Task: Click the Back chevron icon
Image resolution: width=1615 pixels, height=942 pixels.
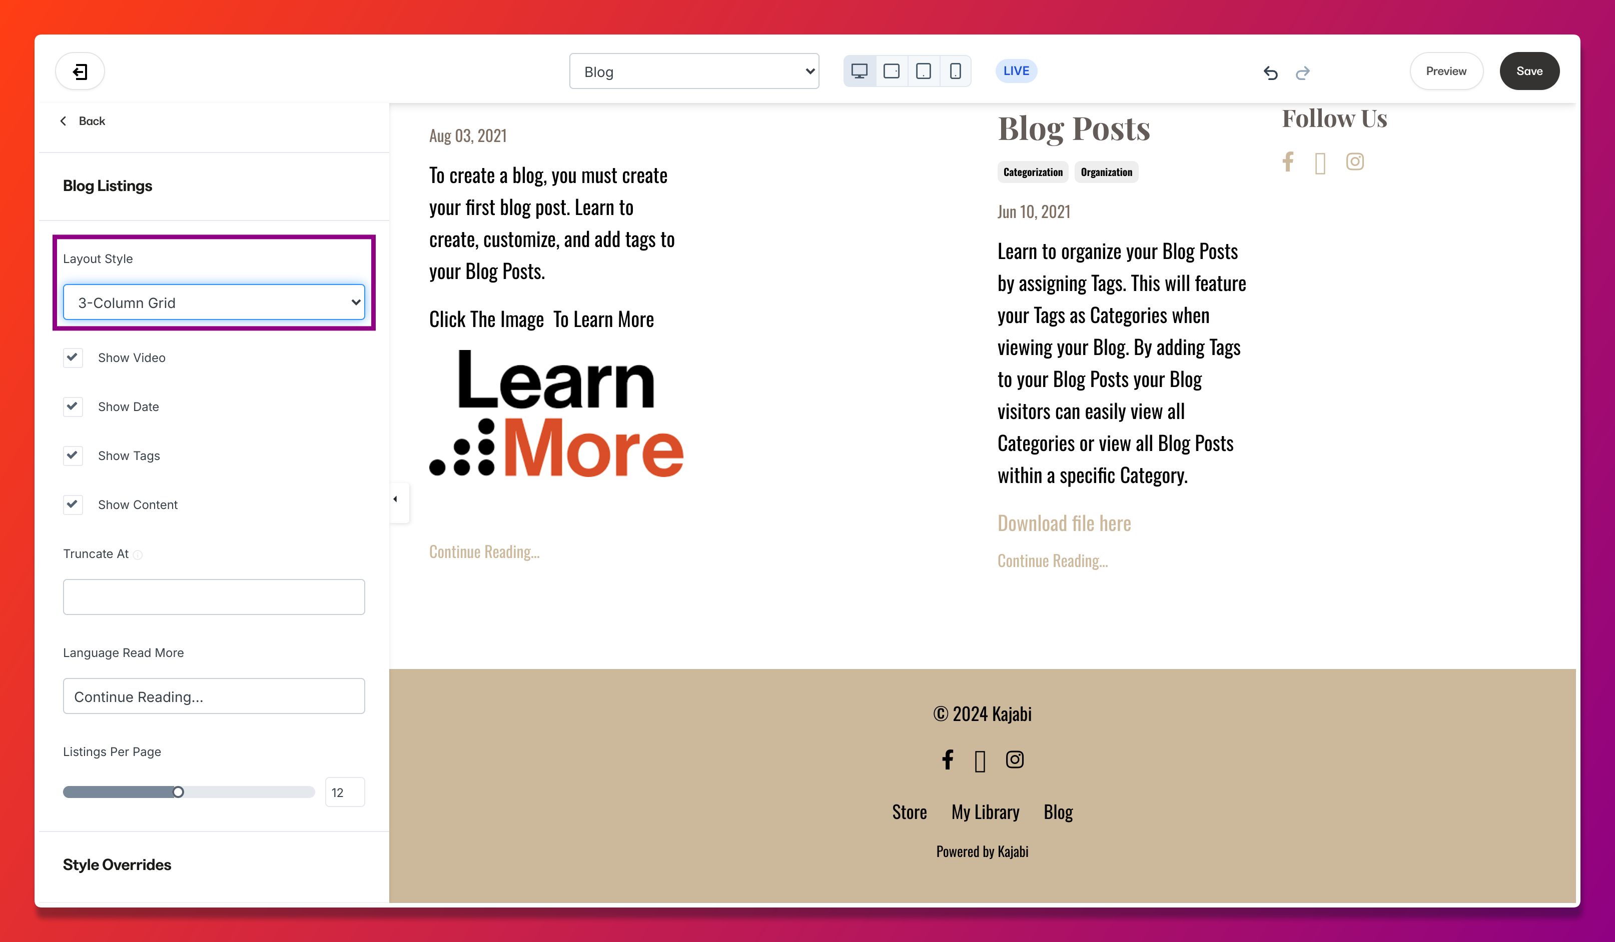Action: [x=64, y=121]
